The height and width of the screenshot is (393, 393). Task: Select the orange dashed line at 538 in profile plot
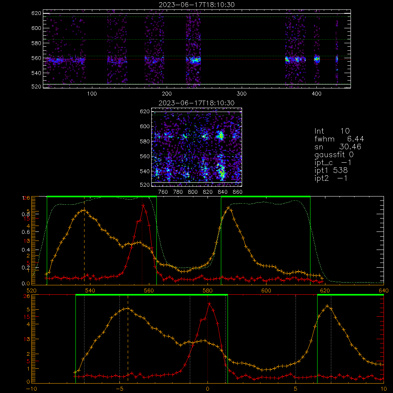(84, 241)
